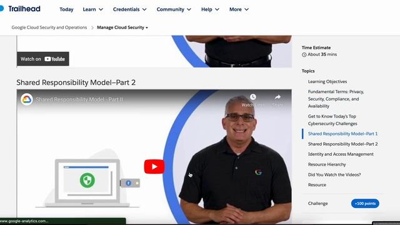
Task: Go to Fundamental Terms: Privacy, Security topic
Action: [x=336, y=99]
